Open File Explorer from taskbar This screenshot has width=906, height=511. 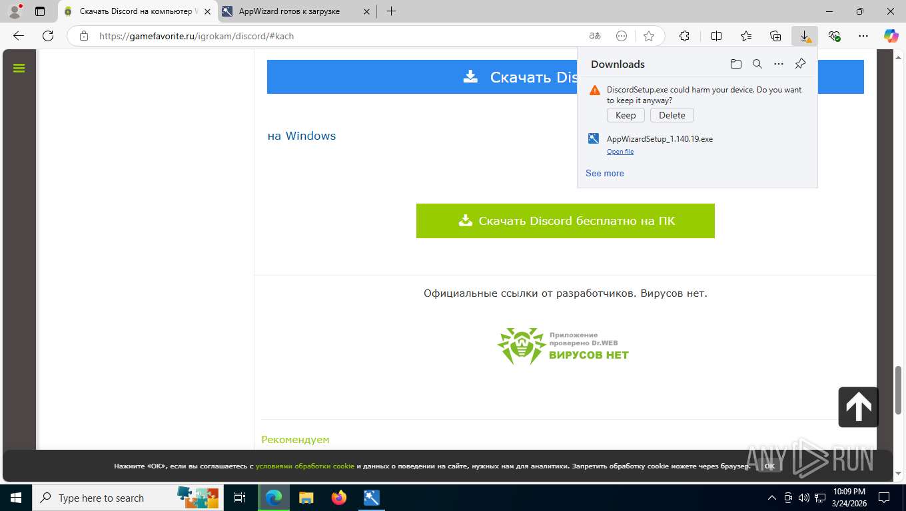306,498
